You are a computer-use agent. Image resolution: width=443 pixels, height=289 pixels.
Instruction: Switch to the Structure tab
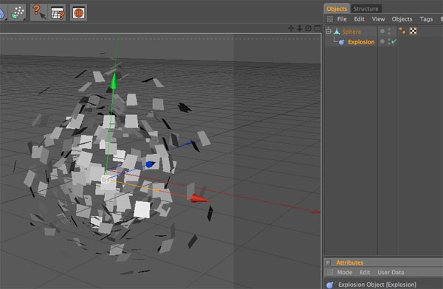(365, 9)
